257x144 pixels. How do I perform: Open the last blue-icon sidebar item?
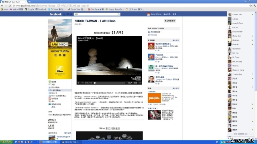55,104
